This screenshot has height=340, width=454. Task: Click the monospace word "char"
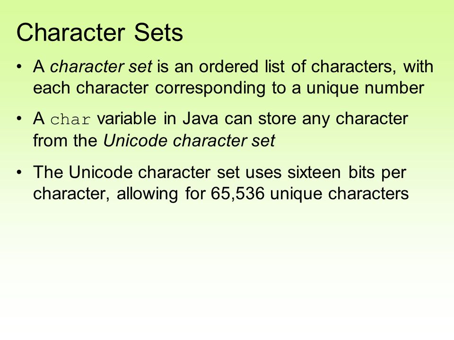[70, 119]
